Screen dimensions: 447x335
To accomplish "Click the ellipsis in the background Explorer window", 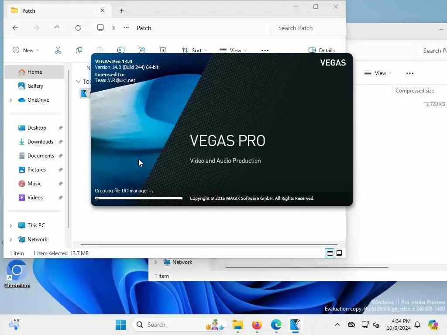I will pyautogui.click(x=409, y=73).
